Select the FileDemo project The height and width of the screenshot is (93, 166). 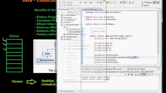66,22
